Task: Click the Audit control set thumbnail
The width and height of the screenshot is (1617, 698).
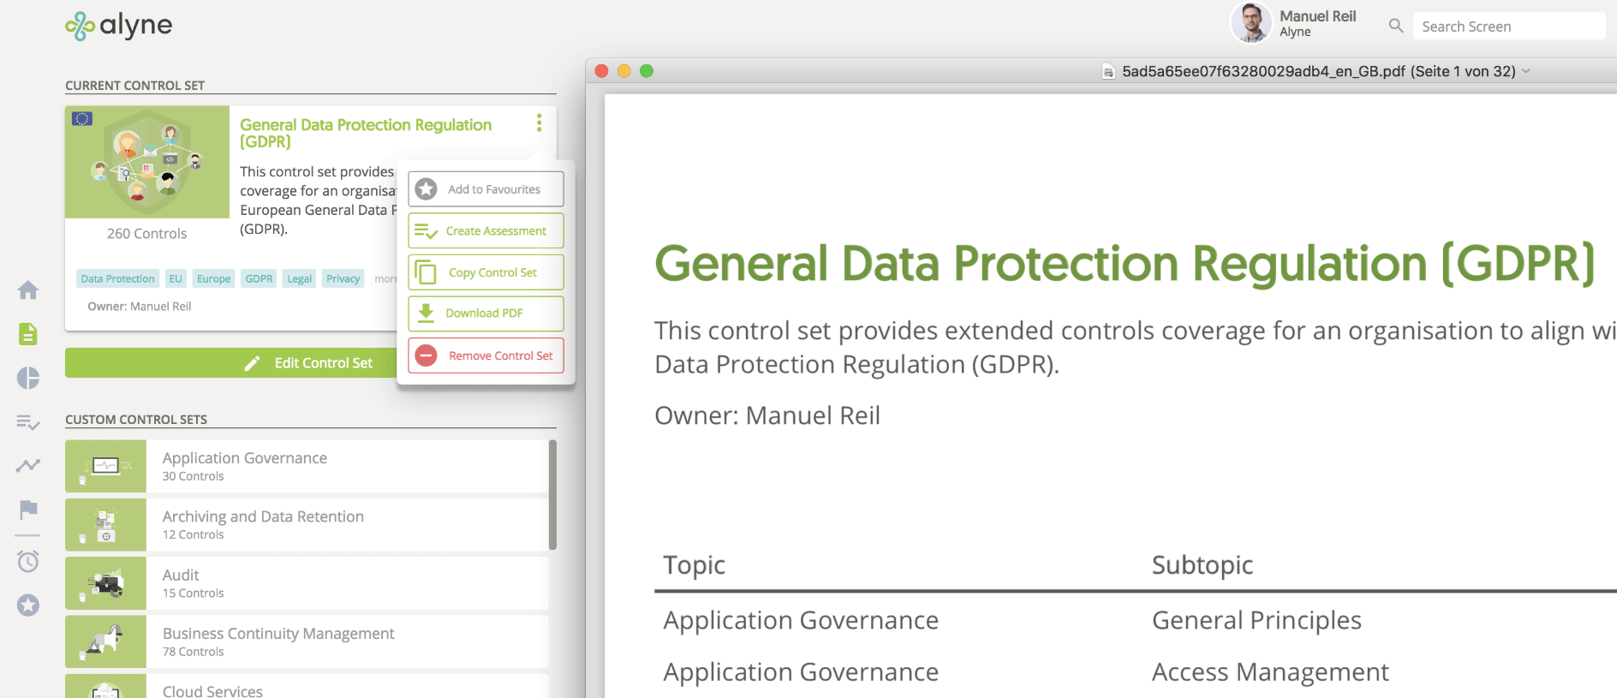Action: (105, 583)
